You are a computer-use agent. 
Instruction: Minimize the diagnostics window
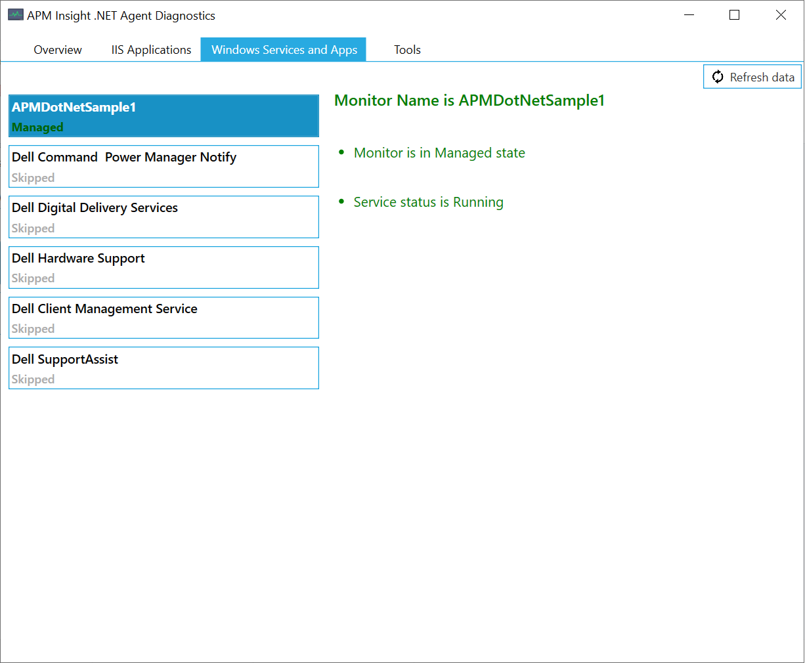click(689, 14)
